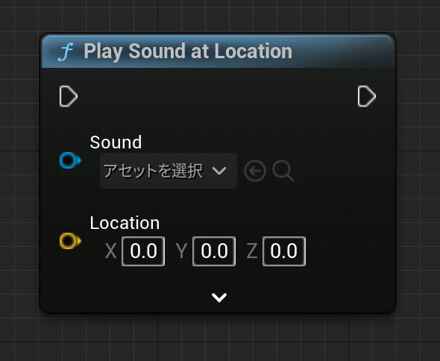The height and width of the screenshot is (361, 440).
Task: Click the X axis label
Action: pyautogui.click(x=110, y=251)
